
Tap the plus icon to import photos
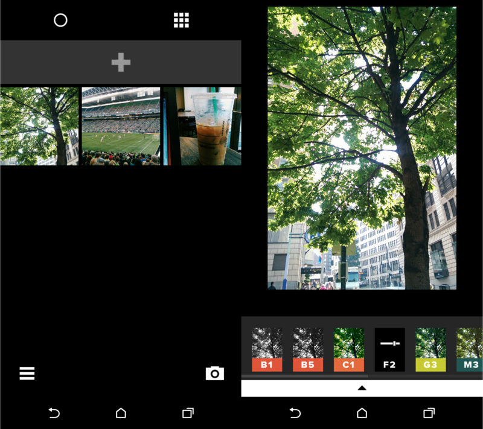click(x=121, y=61)
